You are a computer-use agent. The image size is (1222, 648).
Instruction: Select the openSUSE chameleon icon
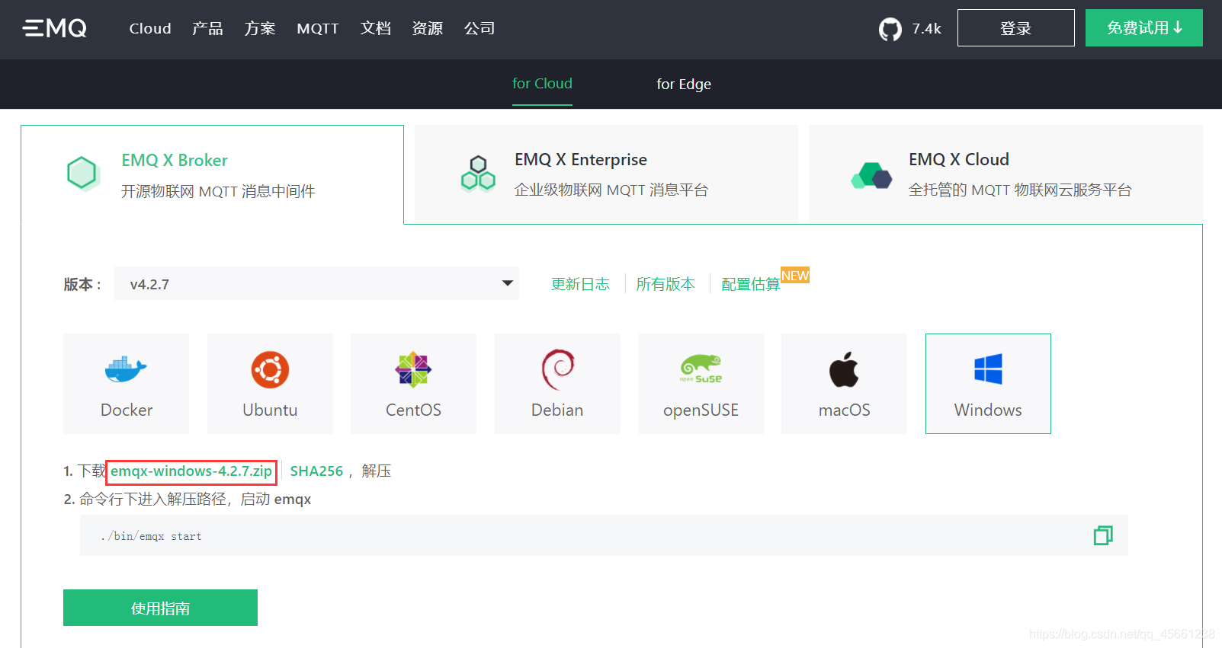[701, 369]
